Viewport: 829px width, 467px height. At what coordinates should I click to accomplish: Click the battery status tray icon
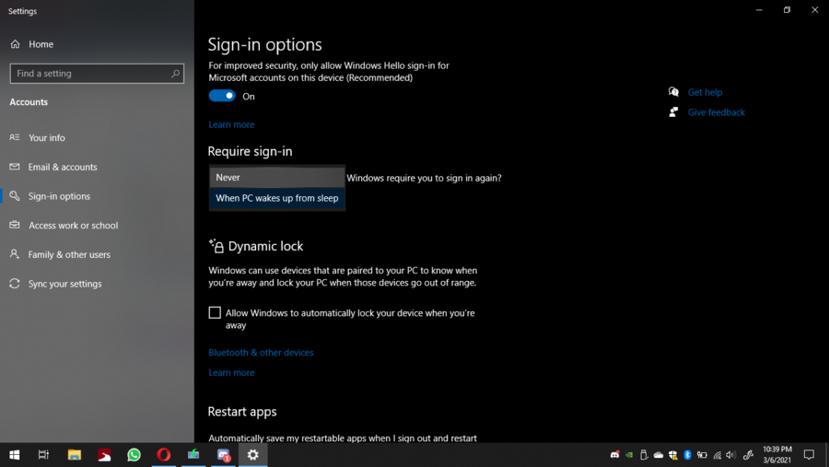click(702, 455)
